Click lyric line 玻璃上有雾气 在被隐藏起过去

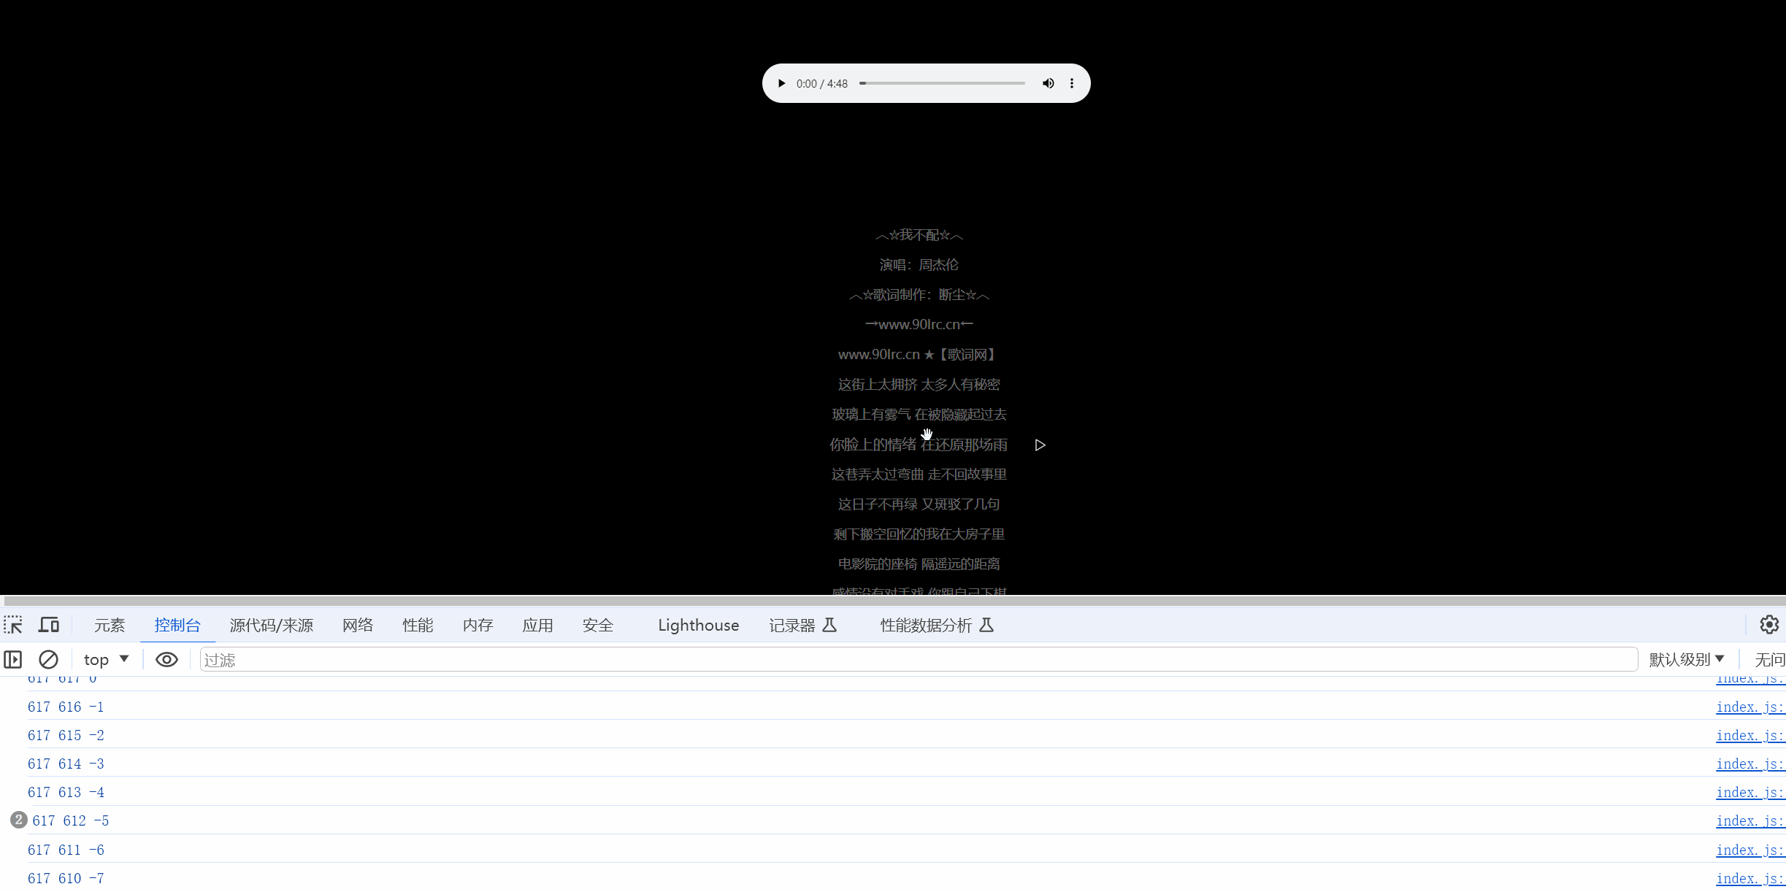(919, 415)
